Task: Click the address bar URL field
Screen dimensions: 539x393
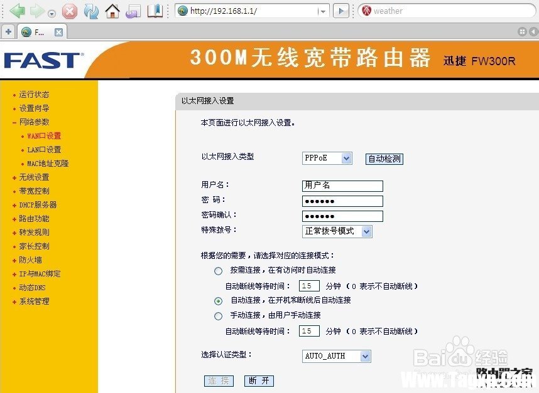Action: click(x=252, y=11)
